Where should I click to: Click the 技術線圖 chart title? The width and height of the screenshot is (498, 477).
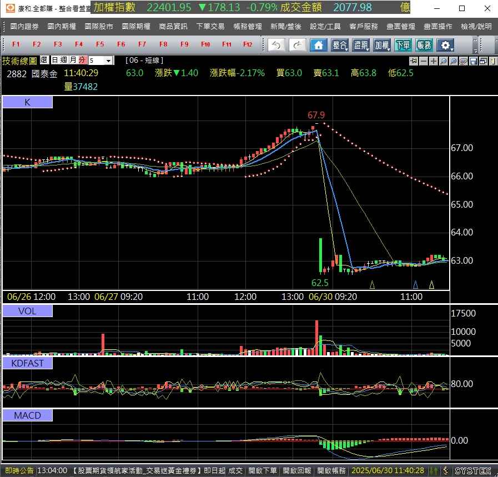(x=19, y=61)
